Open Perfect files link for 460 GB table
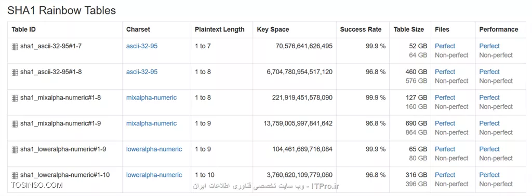This screenshot has width=532, height=196. (x=445, y=72)
